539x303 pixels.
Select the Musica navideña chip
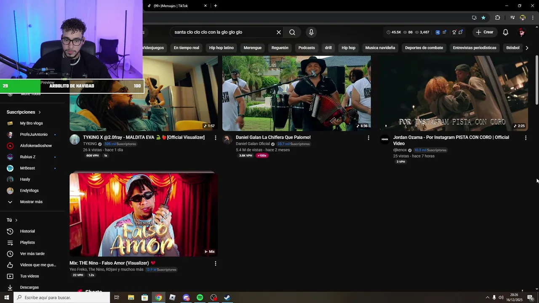coord(380,48)
